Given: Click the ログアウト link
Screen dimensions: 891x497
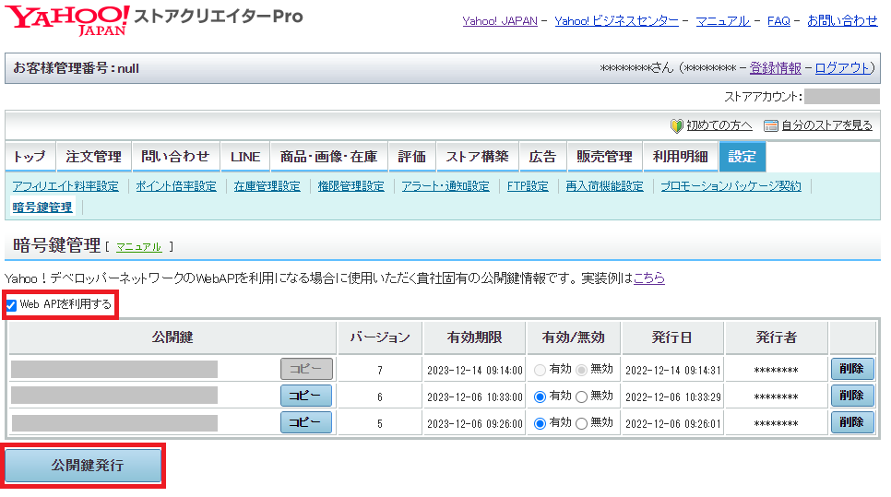Looking at the screenshot, I should pos(843,68).
